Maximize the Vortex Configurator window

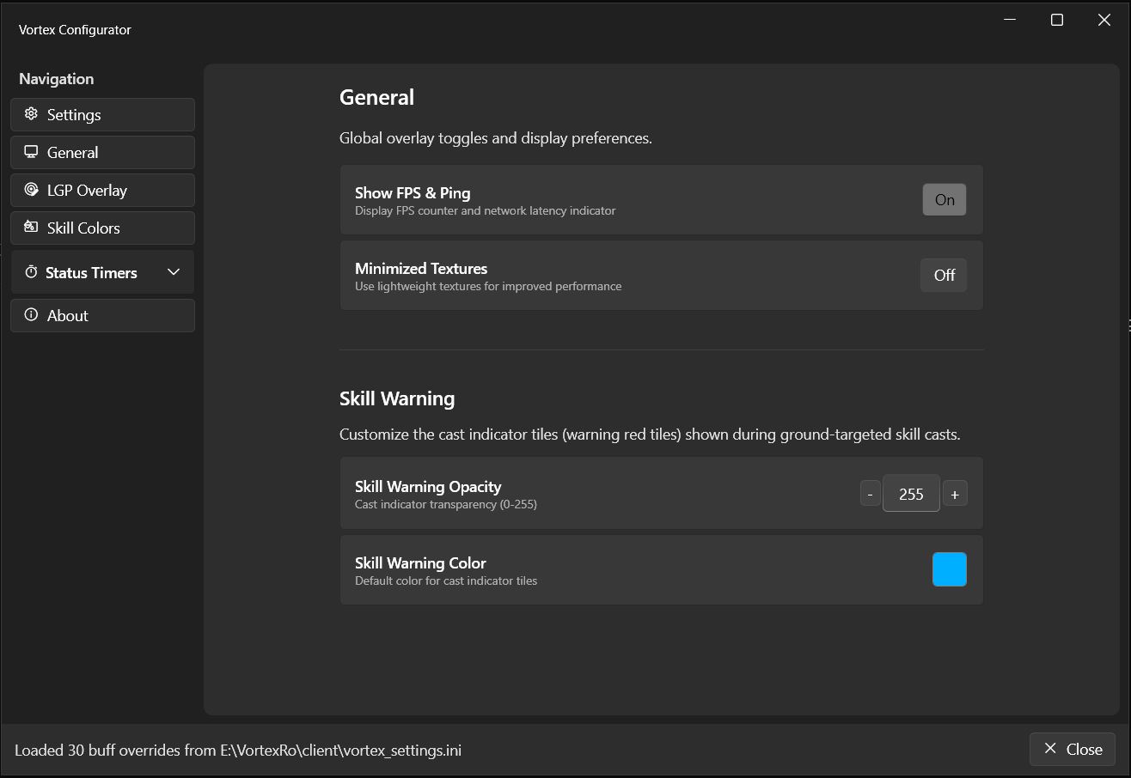1057,20
